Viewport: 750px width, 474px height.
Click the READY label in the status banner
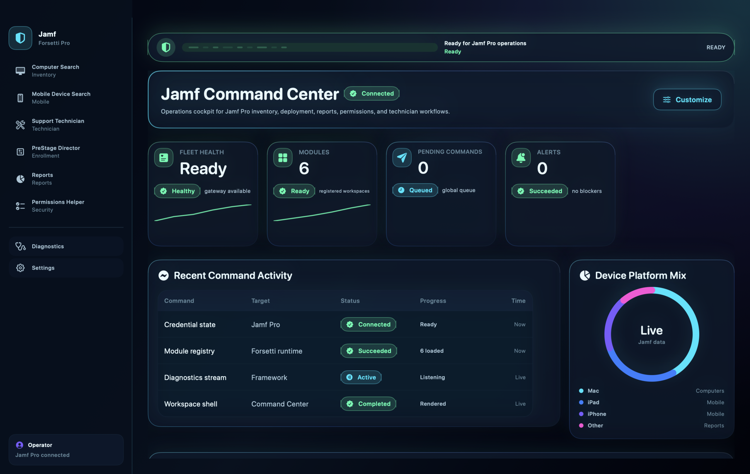716,47
